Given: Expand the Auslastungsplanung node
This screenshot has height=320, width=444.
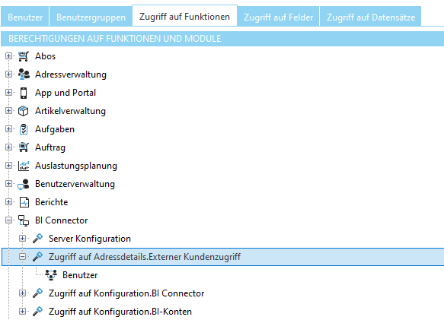Looking at the screenshot, I should (x=9, y=166).
